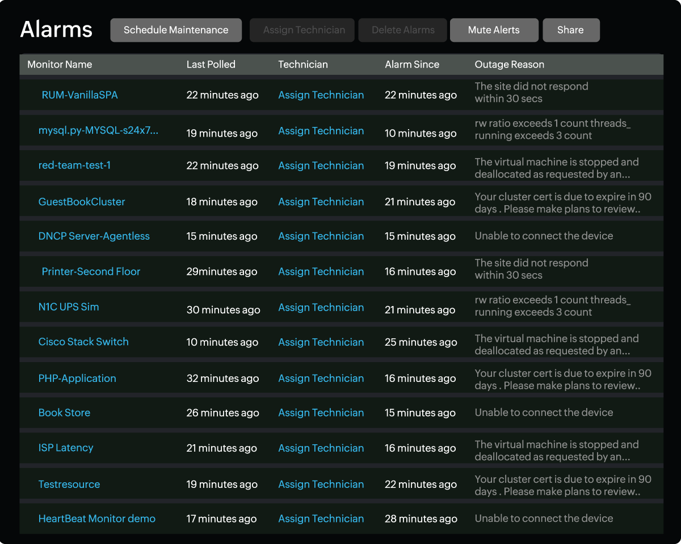This screenshot has width=681, height=544.
Task: Open the HeartBeat Monitor demo link
Action: click(96, 518)
